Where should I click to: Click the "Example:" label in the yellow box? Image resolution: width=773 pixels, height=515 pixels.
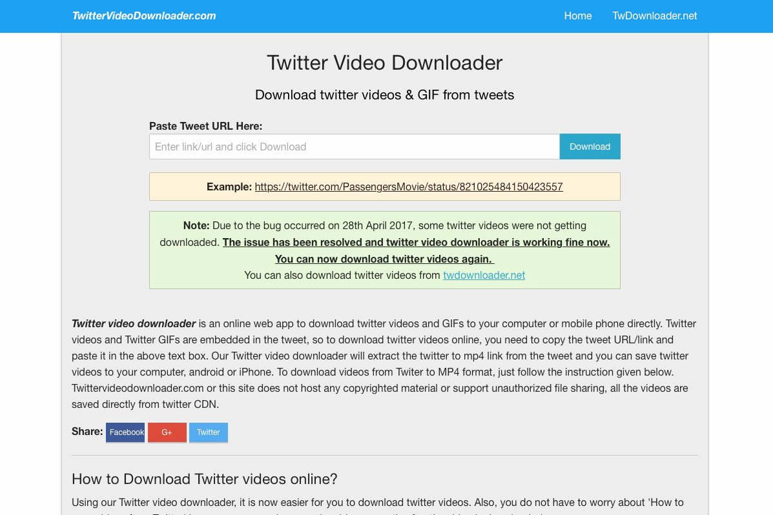point(229,187)
